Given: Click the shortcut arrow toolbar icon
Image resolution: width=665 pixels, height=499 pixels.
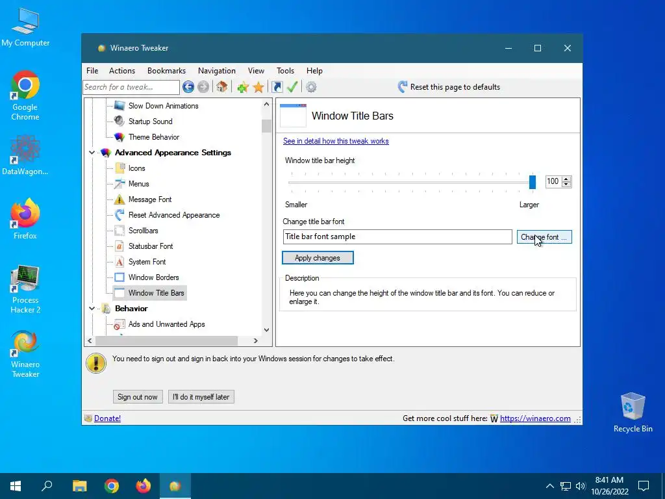Looking at the screenshot, I should [x=277, y=87].
